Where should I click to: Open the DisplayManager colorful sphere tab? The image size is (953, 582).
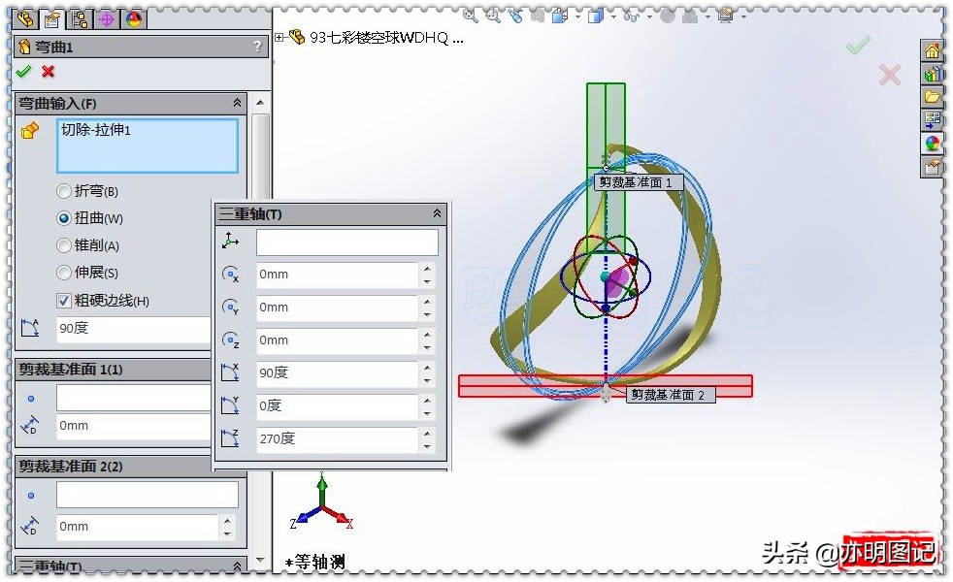click(x=133, y=16)
